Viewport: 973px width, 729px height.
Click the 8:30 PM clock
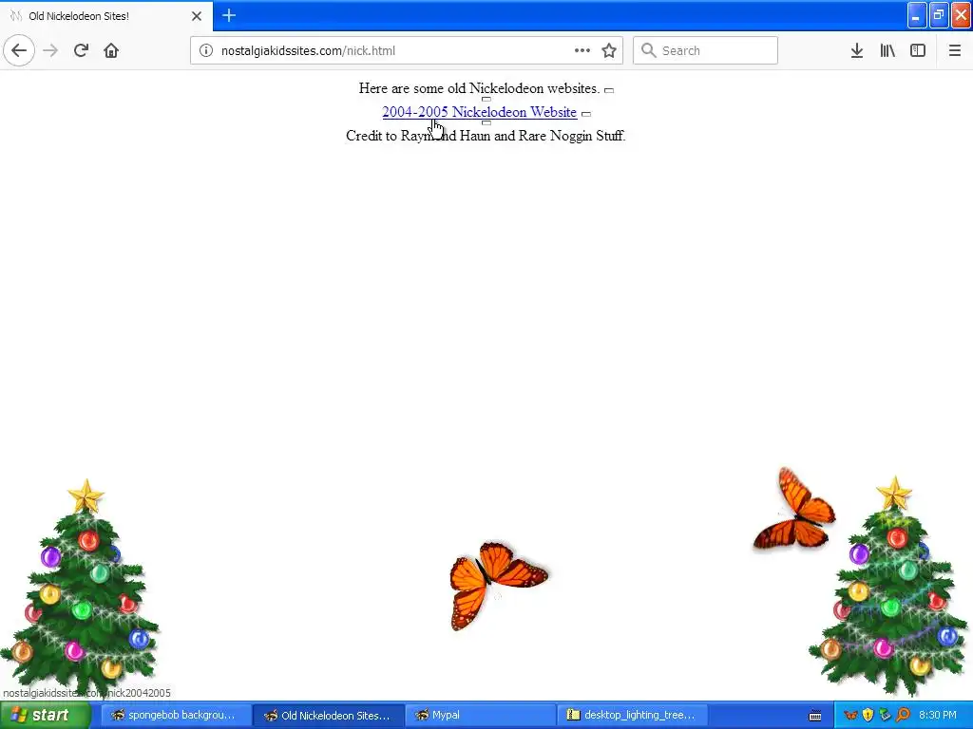937,715
